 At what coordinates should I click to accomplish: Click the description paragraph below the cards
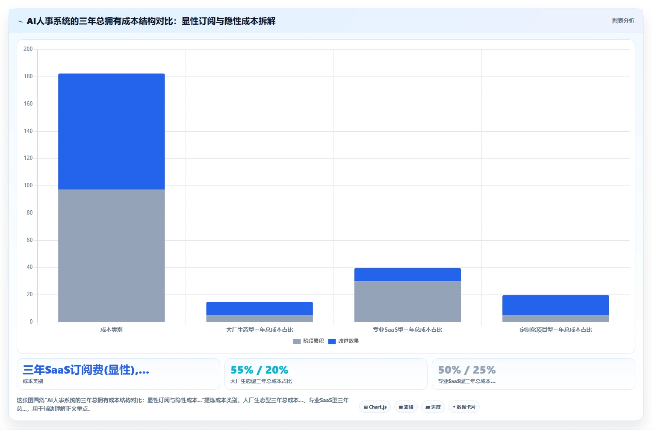[183, 404]
